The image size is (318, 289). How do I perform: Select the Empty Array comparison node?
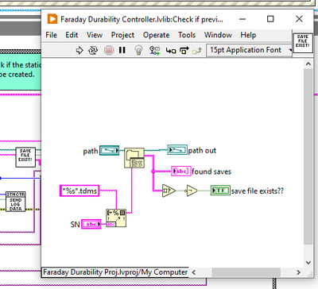169,191
